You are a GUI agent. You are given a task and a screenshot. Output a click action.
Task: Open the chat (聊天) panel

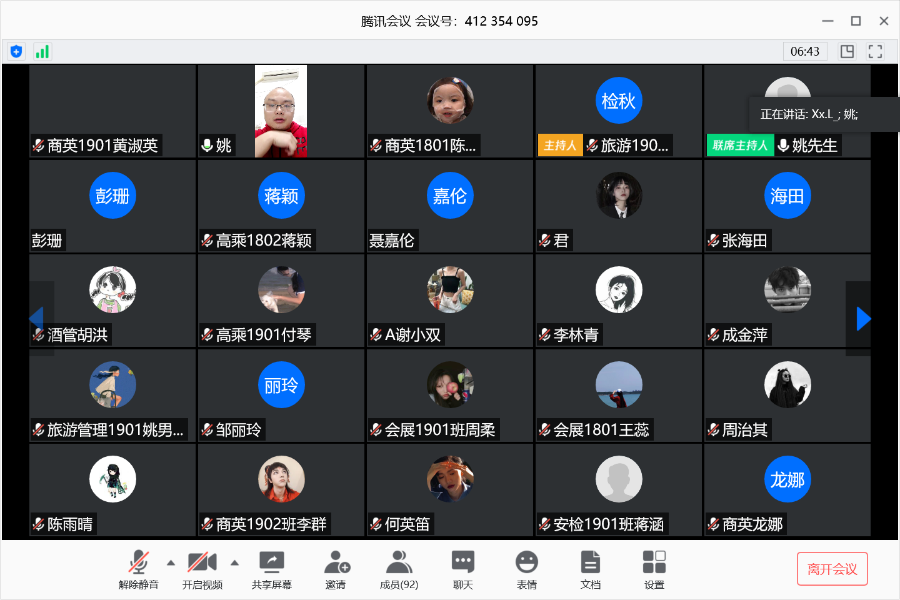pos(462,569)
